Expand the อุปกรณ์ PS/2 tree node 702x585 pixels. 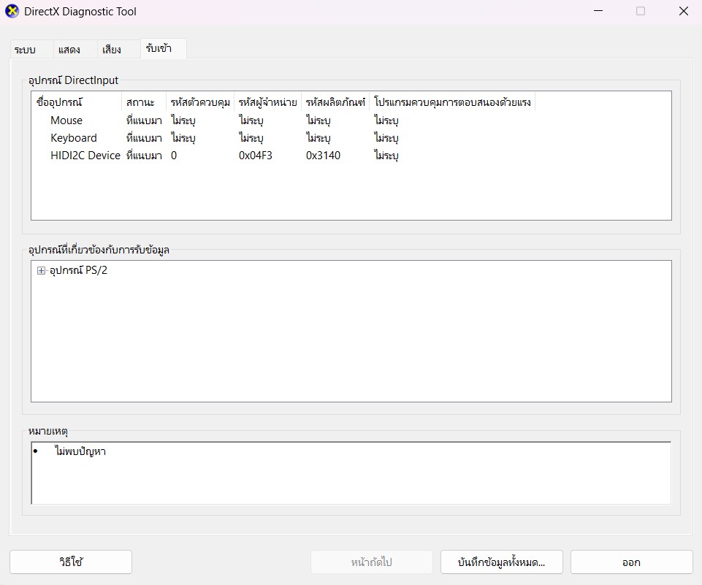41,271
